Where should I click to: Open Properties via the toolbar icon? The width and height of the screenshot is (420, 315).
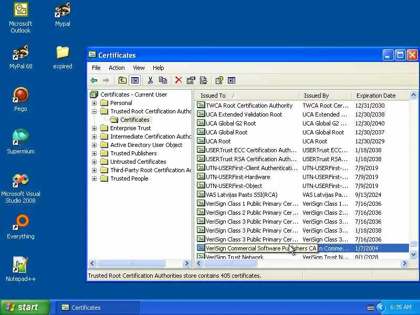[191, 80]
